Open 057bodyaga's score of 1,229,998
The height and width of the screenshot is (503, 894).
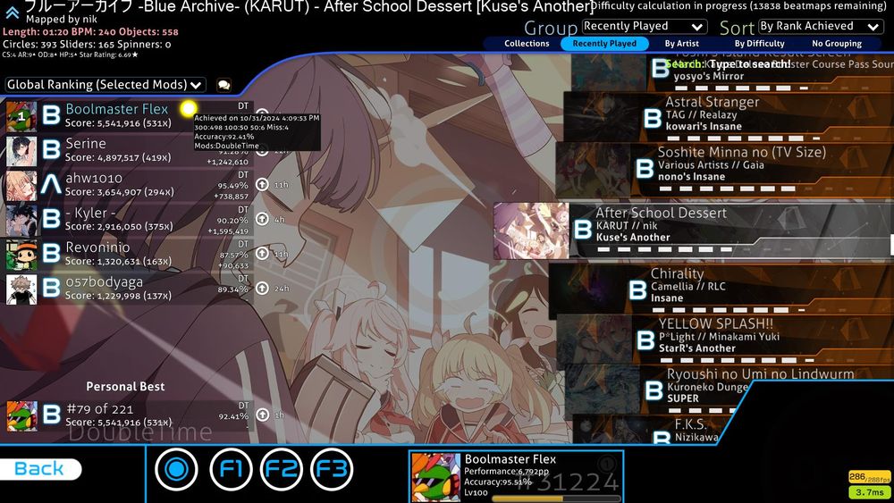click(128, 289)
